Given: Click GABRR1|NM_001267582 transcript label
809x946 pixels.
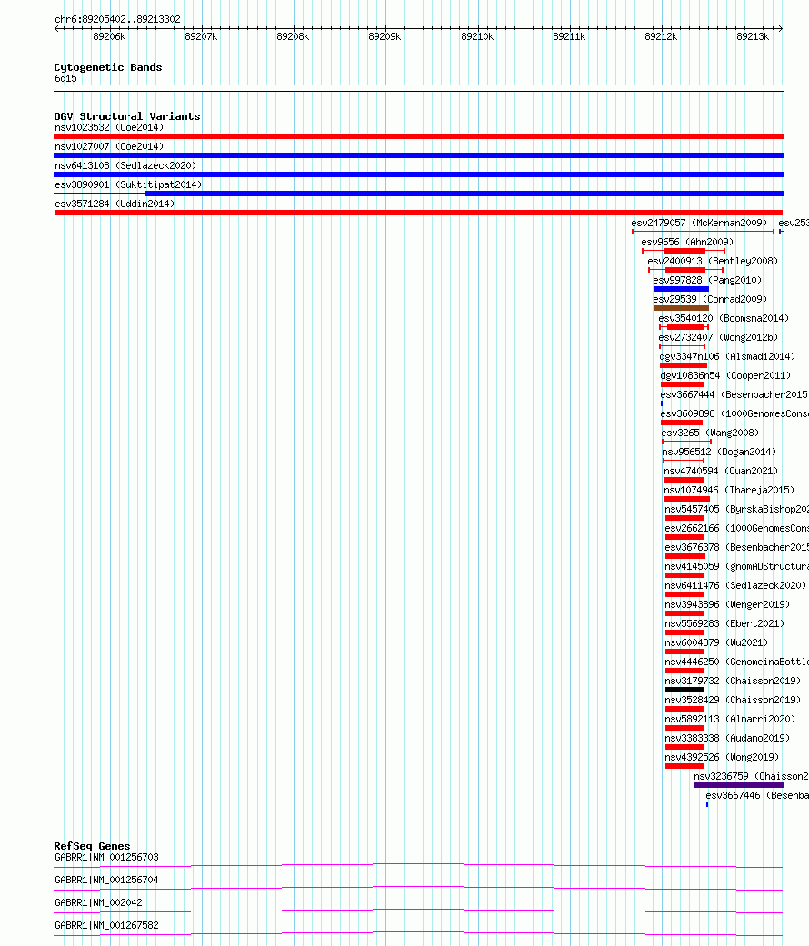Looking at the screenshot, I should pyautogui.click(x=106, y=925).
